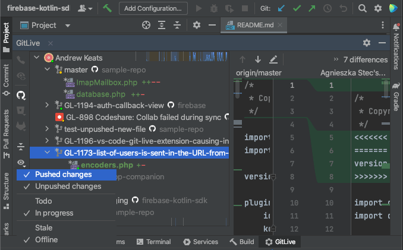Close the README.md tab
Screen dimensions: 403x250
tap(280, 25)
